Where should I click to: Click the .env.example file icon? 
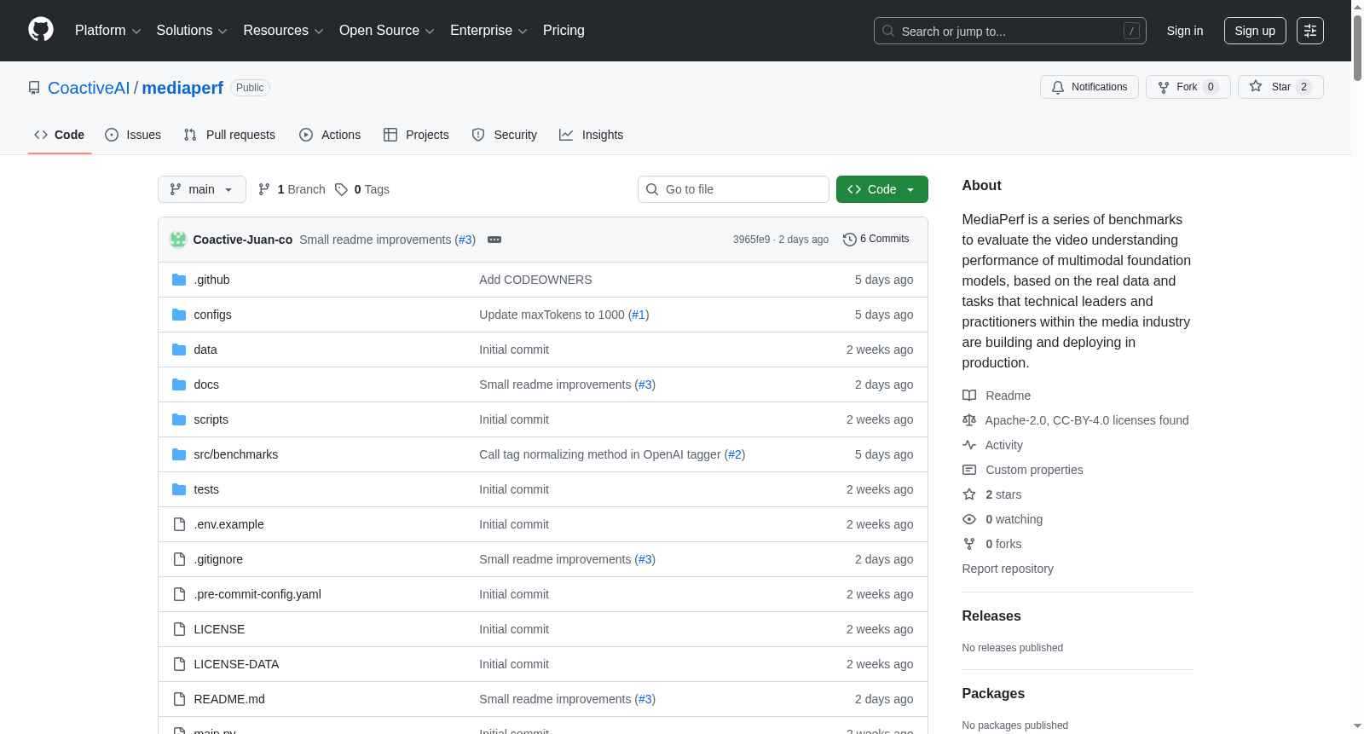[179, 524]
